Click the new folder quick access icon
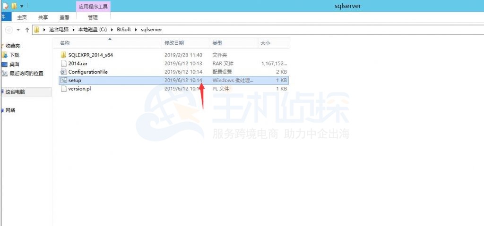Screen dimensions: 484x226 click(x=15, y=6)
